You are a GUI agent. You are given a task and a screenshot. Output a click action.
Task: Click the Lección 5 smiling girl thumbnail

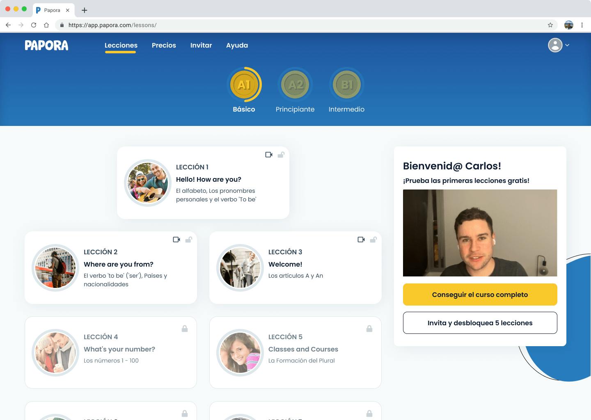(x=240, y=353)
